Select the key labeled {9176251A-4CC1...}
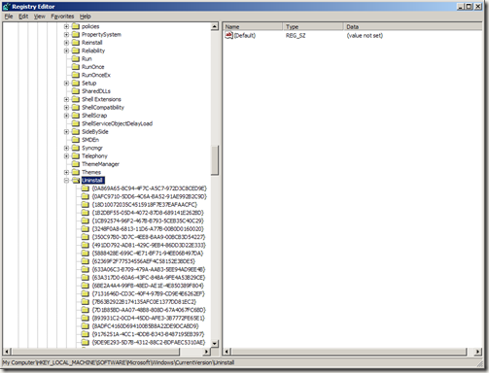 coord(148,334)
